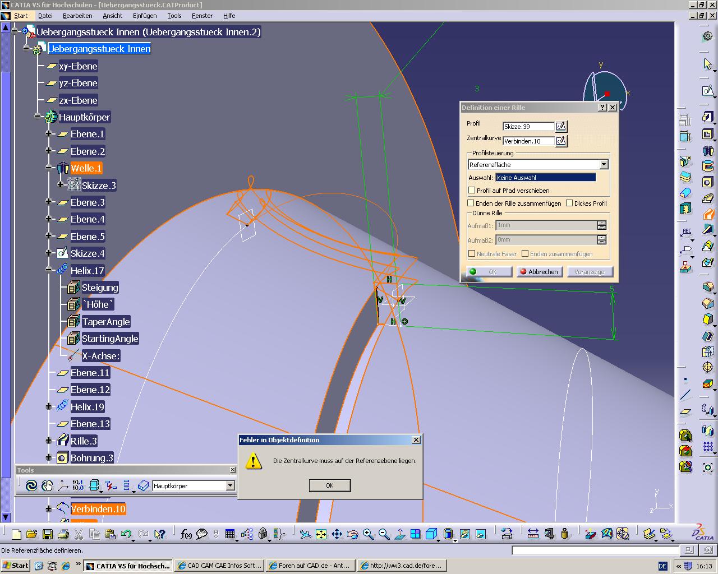Image resolution: width=718 pixels, height=574 pixels.
Task: Click the Zentralkurve field showing Verbinden.10
Action: click(528, 141)
